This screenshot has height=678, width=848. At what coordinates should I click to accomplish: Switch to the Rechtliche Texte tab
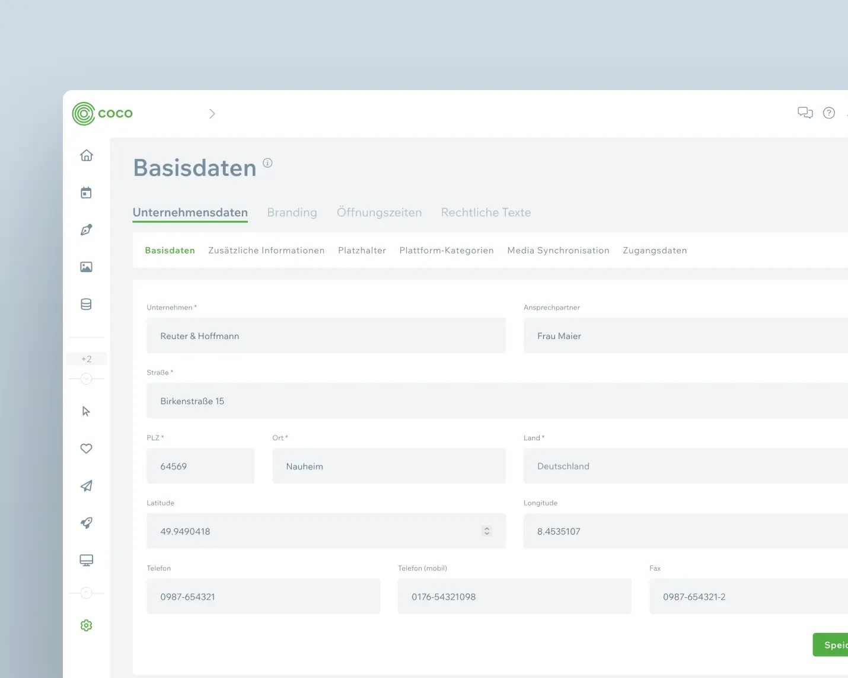click(486, 213)
